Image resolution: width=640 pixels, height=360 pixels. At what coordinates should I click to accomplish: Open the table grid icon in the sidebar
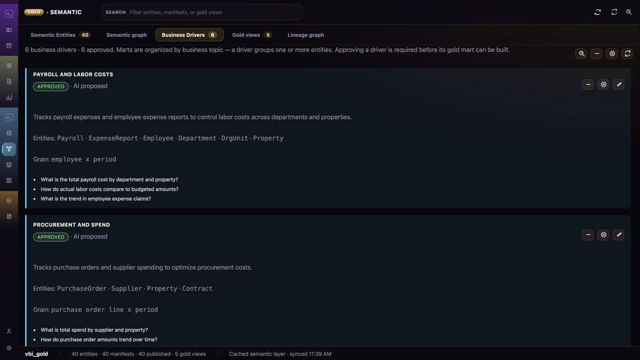(x=9, y=66)
